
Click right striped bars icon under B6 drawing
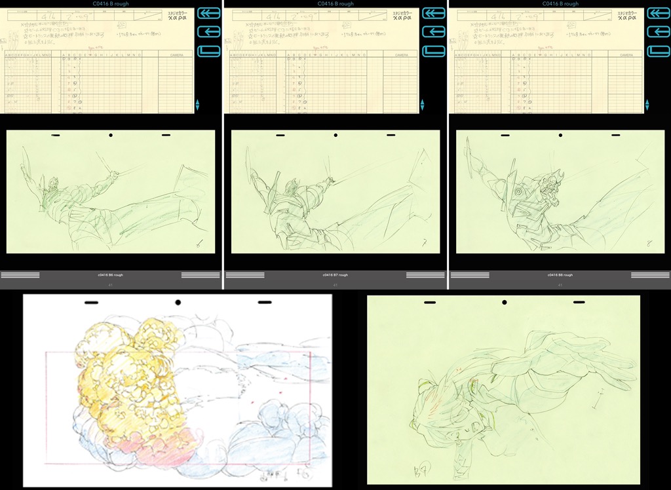201,275
